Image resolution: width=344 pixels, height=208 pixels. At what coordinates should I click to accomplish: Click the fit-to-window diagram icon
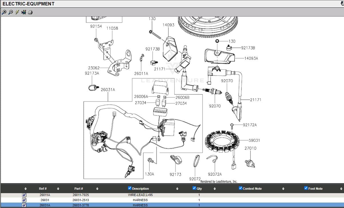pos(24,12)
